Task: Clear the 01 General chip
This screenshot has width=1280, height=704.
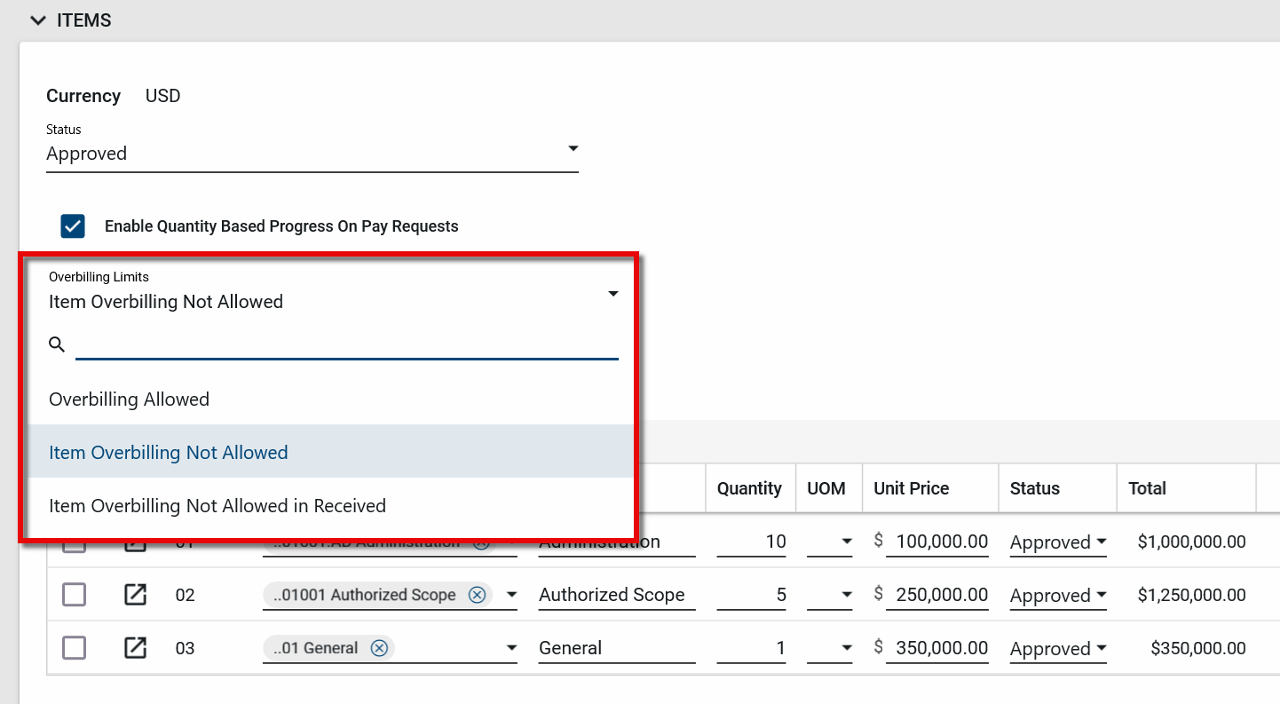Action: tap(379, 648)
